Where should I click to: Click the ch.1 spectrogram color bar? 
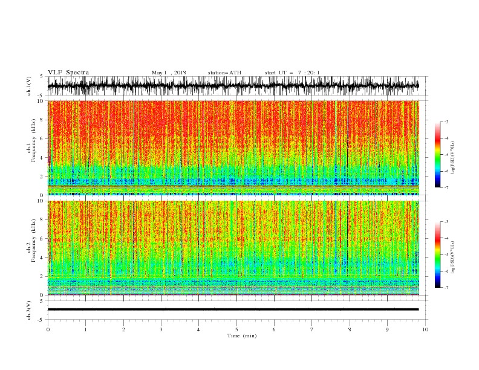click(437, 155)
